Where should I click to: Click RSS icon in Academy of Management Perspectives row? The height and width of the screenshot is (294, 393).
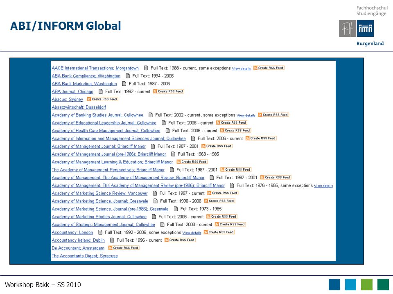point(222,169)
